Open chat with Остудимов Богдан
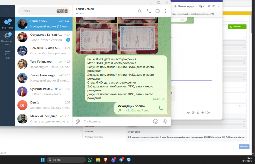The height and width of the screenshot is (164, 255). [44, 37]
